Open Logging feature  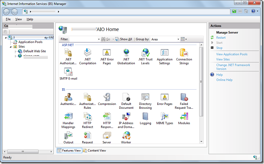tap(145, 119)
